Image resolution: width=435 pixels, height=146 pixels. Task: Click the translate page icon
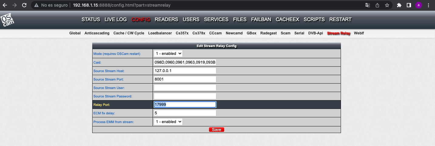pos(367,5)
